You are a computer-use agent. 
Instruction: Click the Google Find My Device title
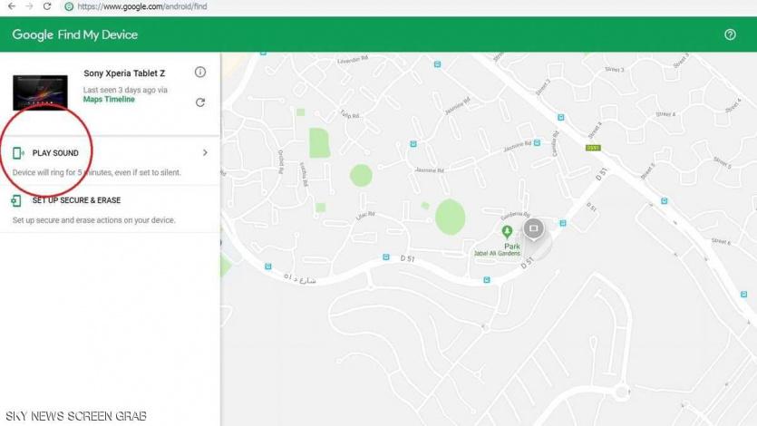(74, 34)
